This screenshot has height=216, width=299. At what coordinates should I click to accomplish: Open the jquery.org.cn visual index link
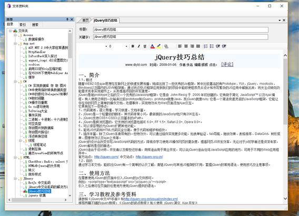tap(151, 199)
